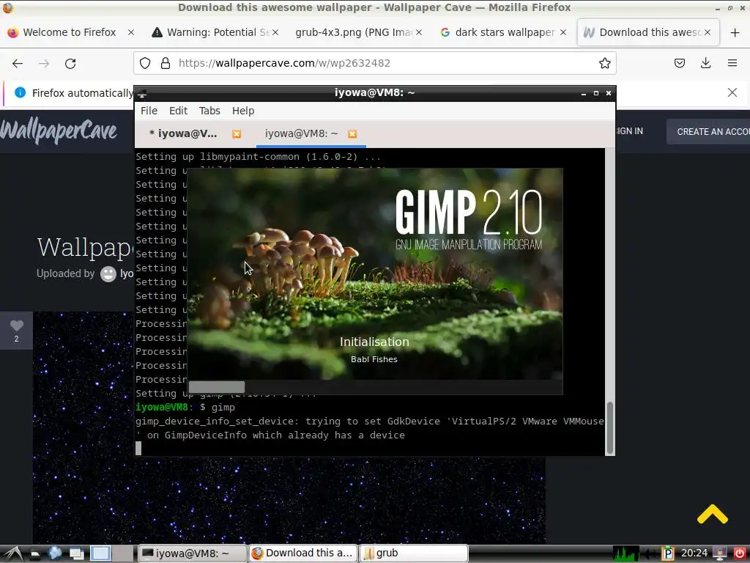This screenshot has height=563, width=750.
Task: Close the dark stars wallpaper tab
Action: click(x=563, y=32)
